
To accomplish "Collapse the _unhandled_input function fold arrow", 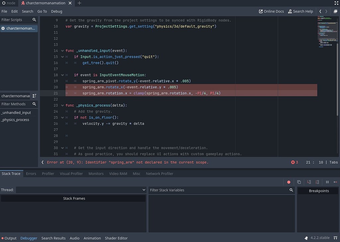I will 62,51.
